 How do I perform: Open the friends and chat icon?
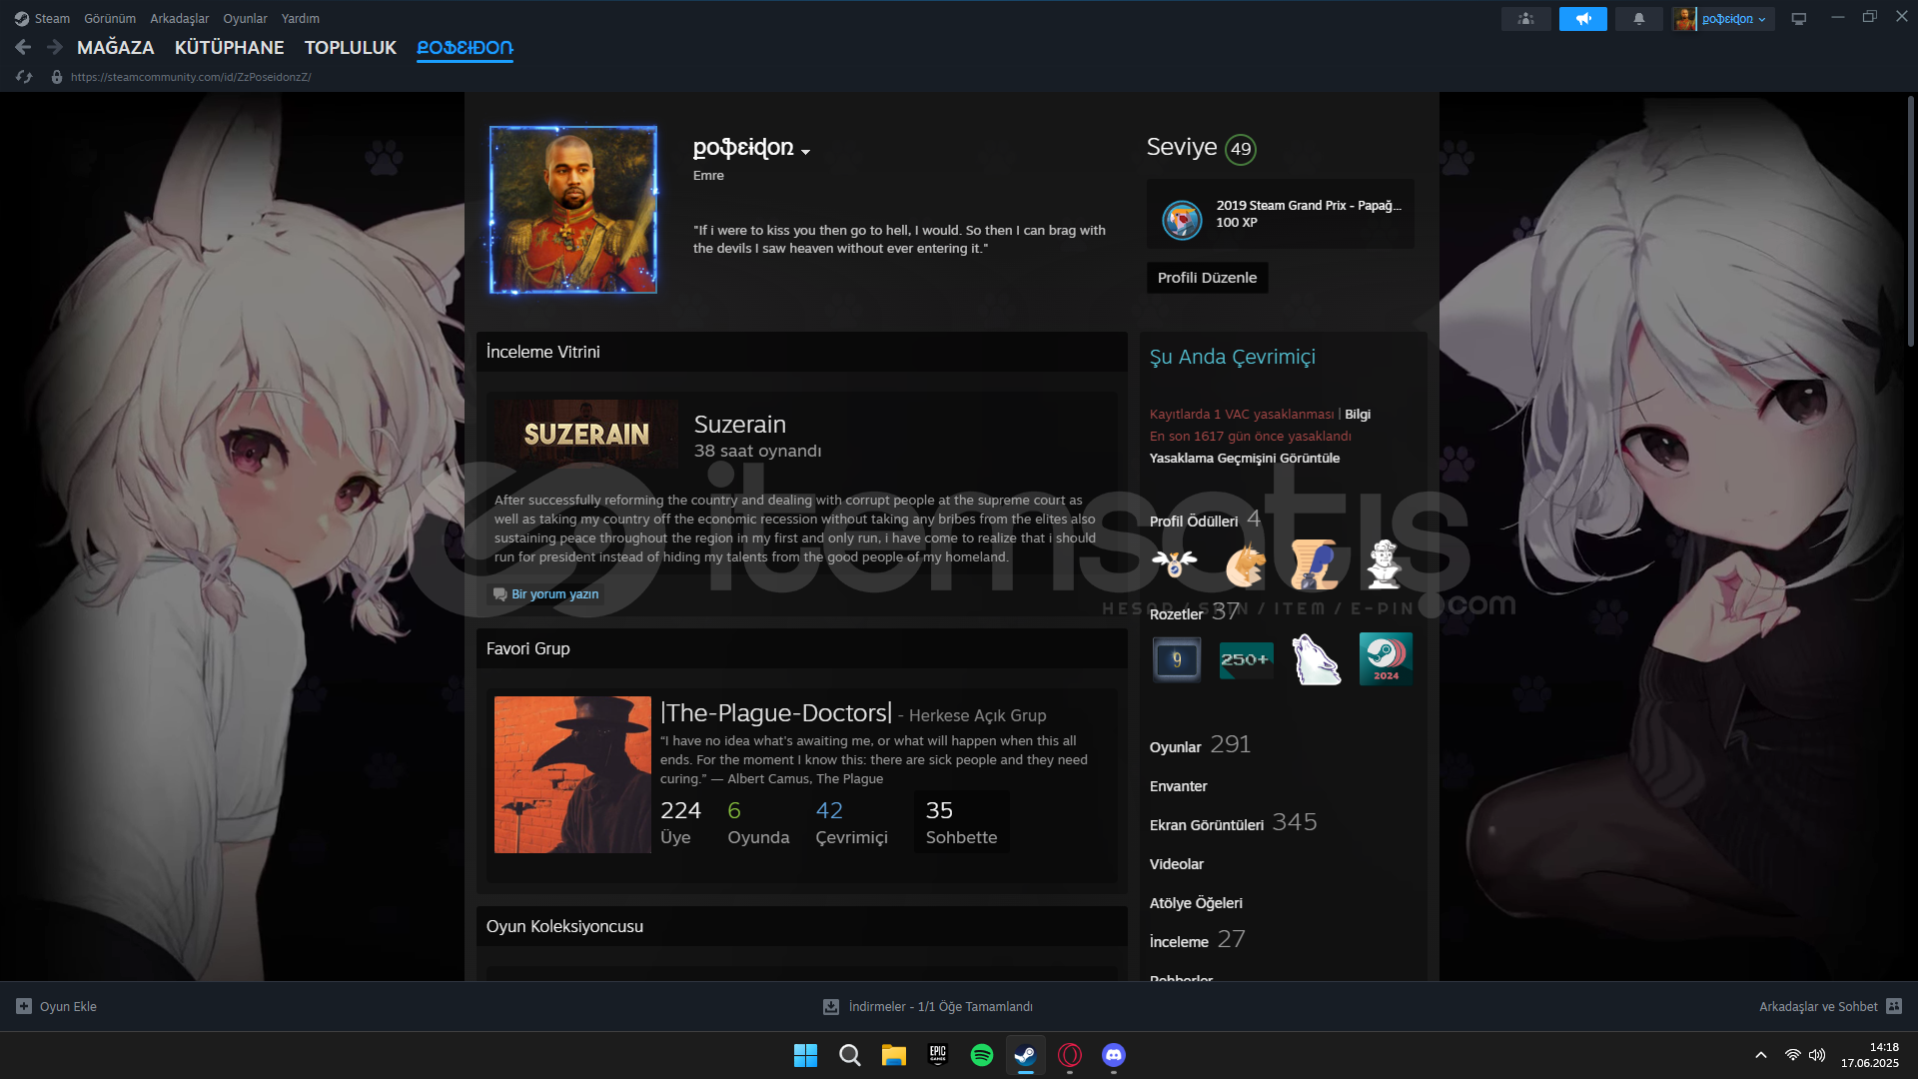click(x=1894, y=1006)
